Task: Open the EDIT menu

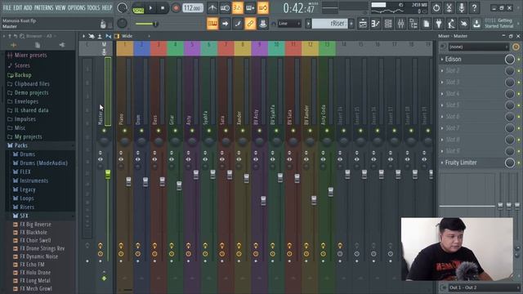Action: [17, 7]
